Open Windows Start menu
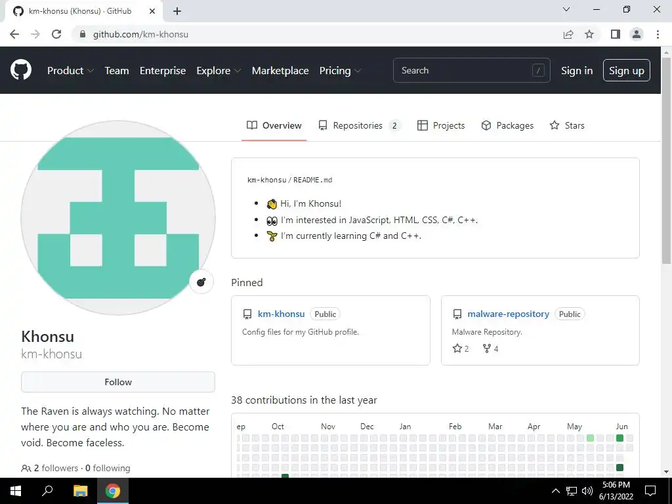 coord(16,491)
